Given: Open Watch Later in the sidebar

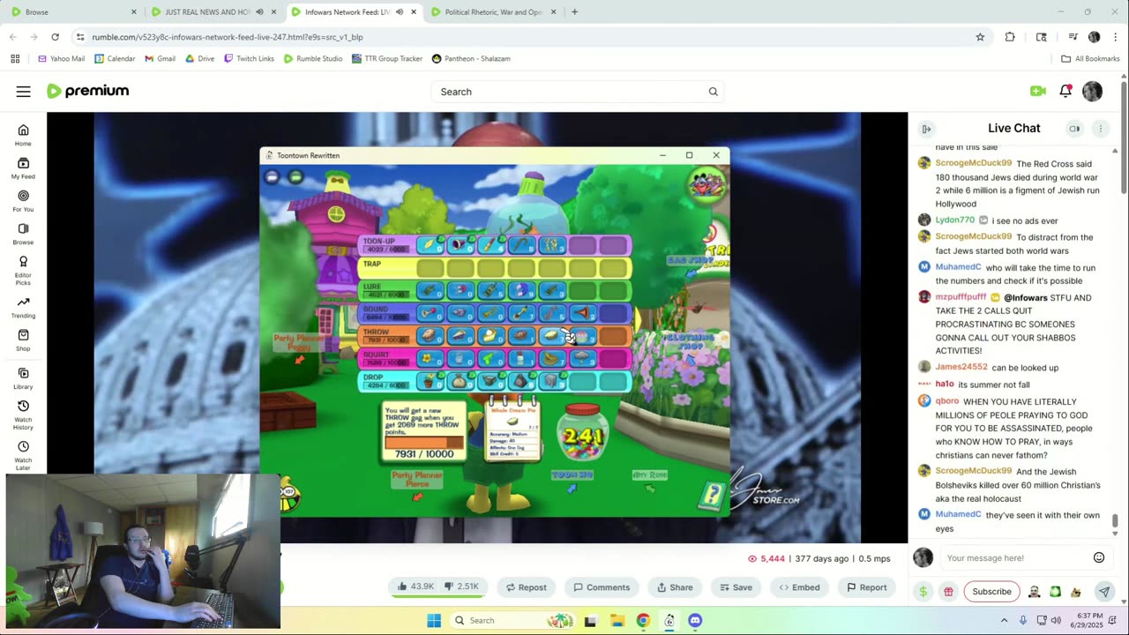Looking at the screenshot, I should [23, 455].
